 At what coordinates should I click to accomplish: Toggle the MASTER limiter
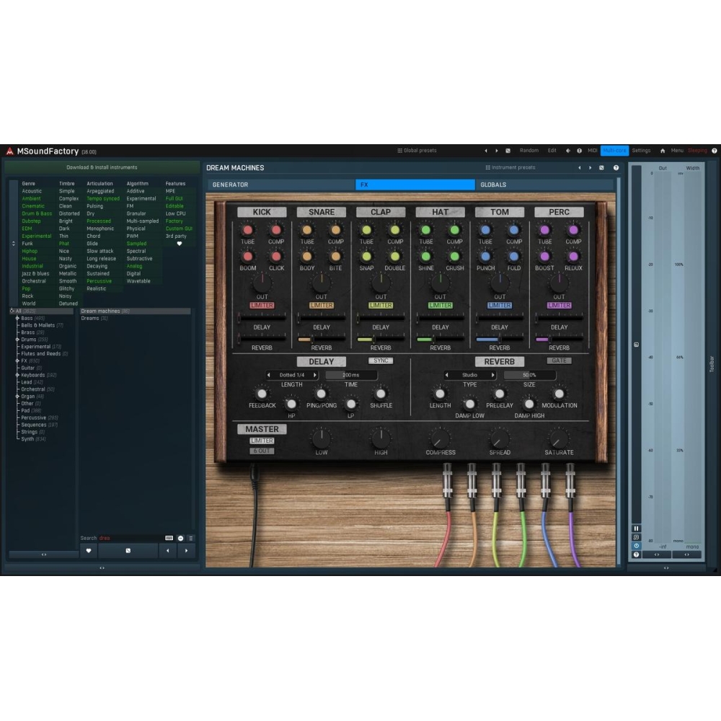pyautogui.click(x=262, y=441)
